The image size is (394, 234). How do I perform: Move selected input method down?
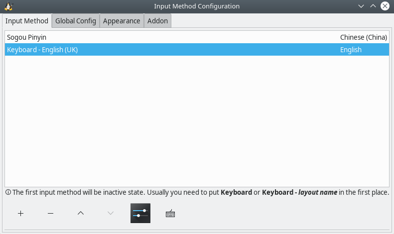pyautogui.click(x=110, y=213)
